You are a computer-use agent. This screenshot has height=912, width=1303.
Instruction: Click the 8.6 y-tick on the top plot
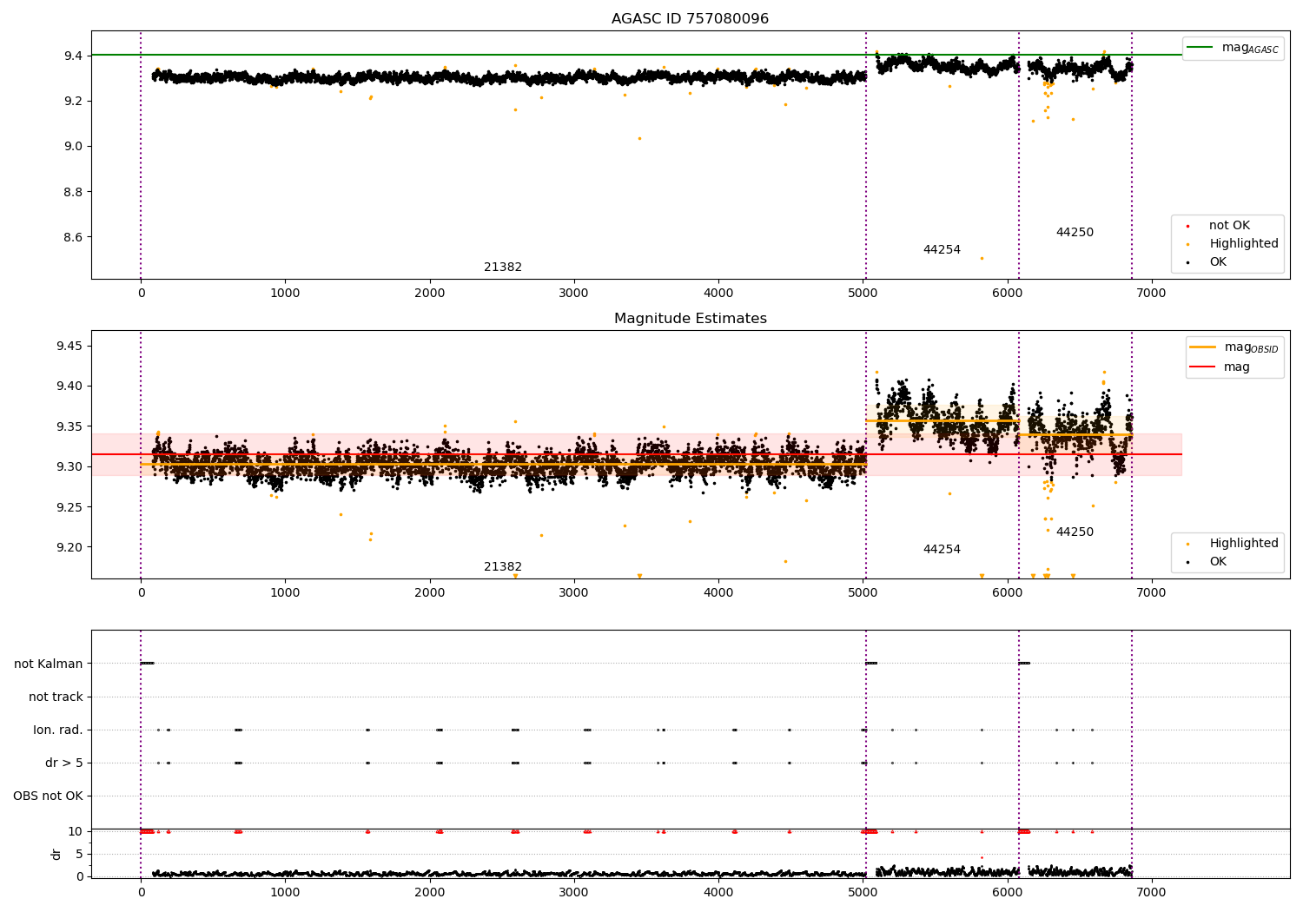73,237
